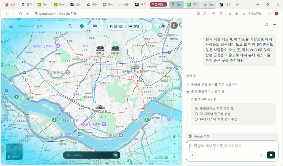The image size is (283, 166).
Task: Go back in browser history
Action: point(7,14)
